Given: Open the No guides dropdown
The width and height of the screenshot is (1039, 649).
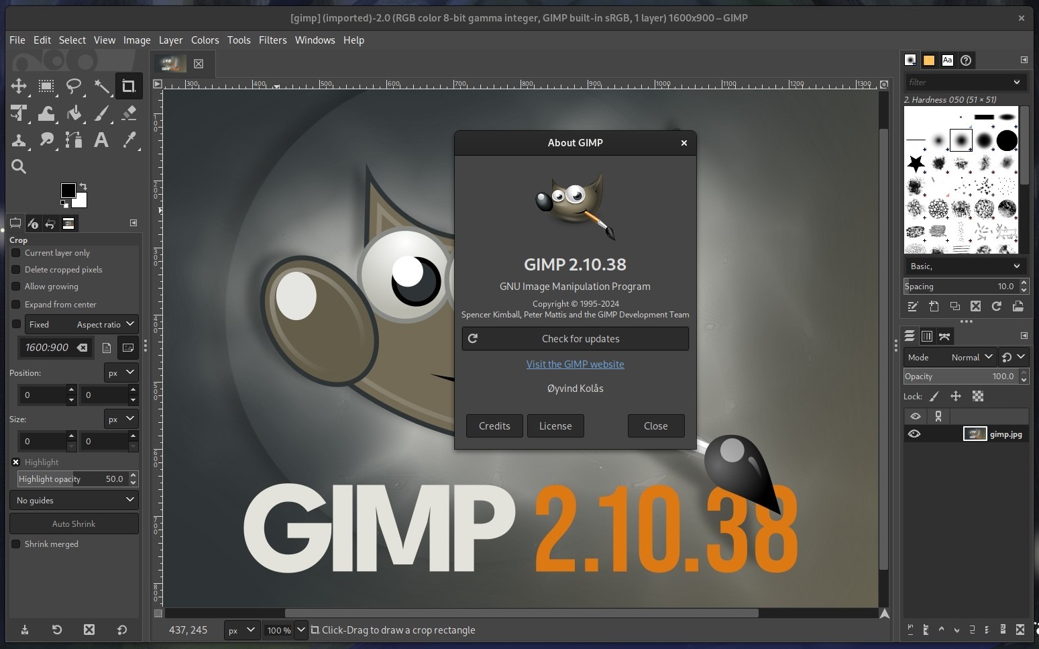Looking at the screenshot, I should (x=74, y=500).
